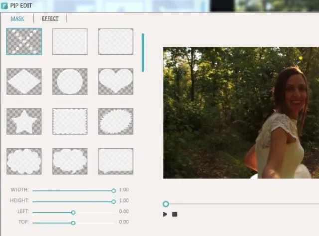Apply the circle shape mask
This screenshot has height=236, width=319.
tap(70, 81)
